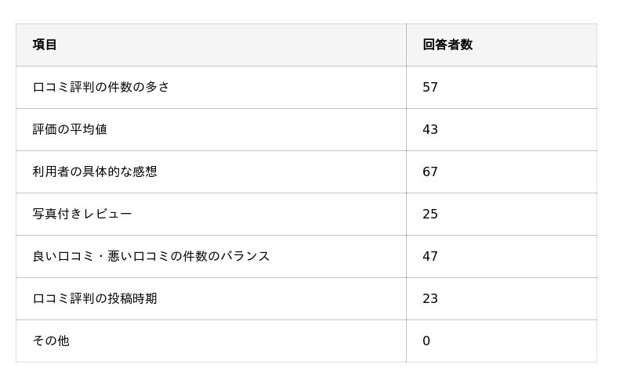Select the 良い口コミ・悪い口コミの件数のバランス cell
Viewport: 627px width, 386px height.
coord(151,256)
